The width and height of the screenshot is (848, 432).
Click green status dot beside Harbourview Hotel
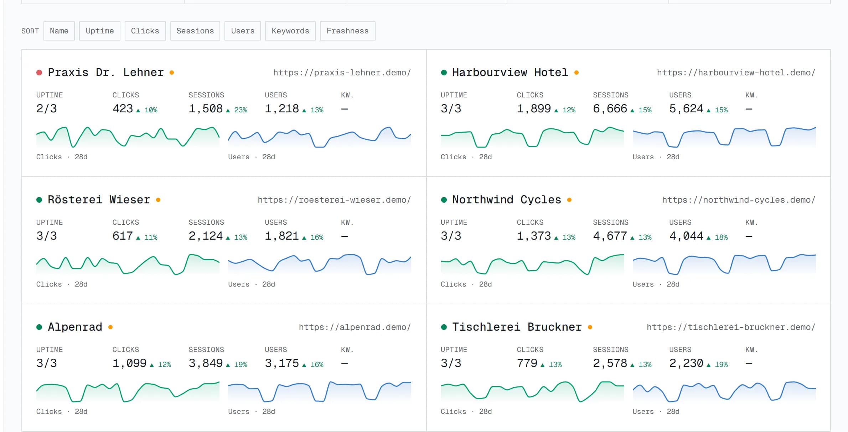point(444,73)
